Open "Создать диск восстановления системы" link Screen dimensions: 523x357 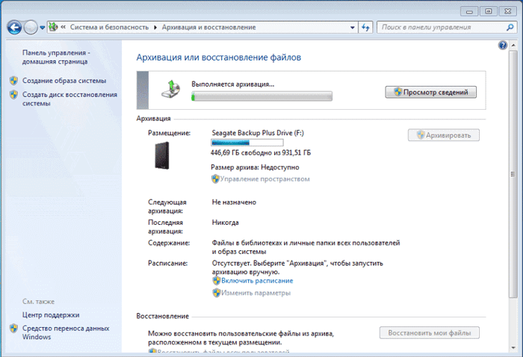(x=69, y=99)
